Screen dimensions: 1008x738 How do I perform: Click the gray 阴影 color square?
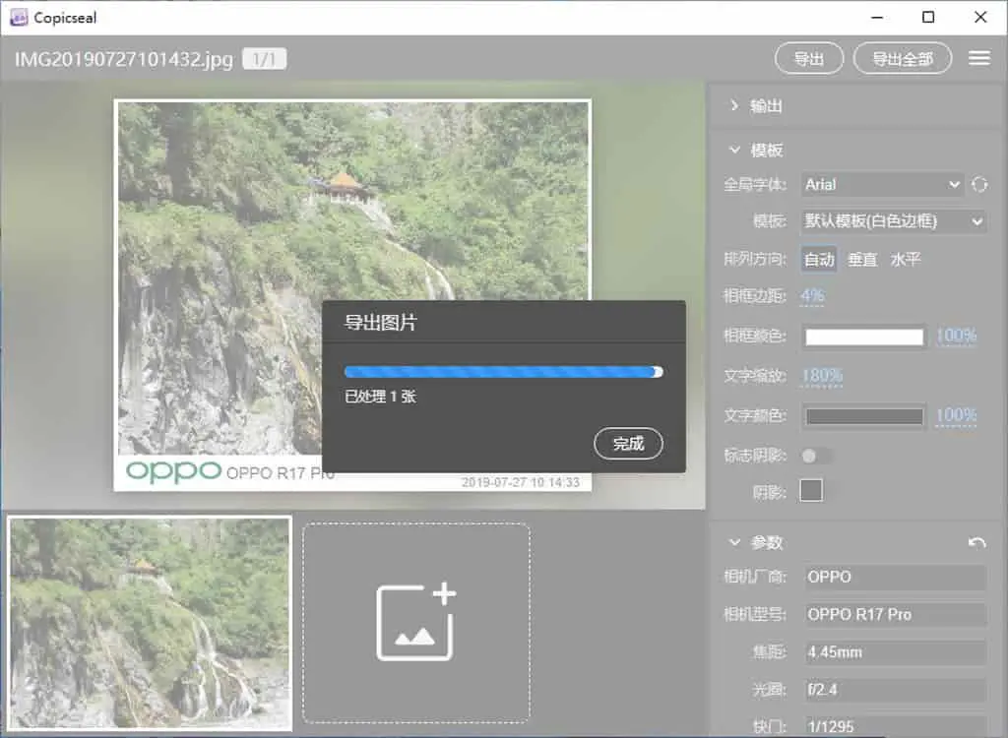click(x=811, y=490)
